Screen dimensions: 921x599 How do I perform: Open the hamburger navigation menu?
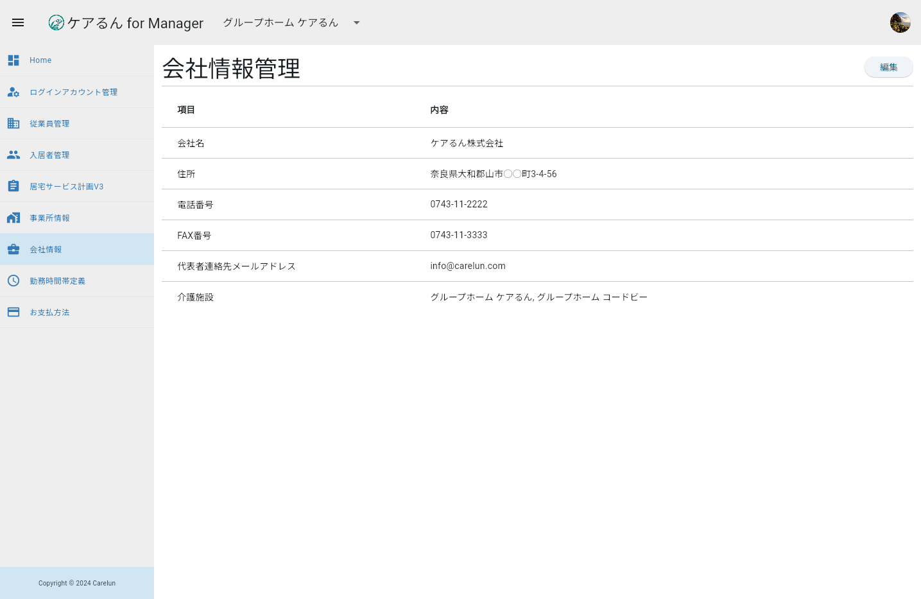click(17, 22)
